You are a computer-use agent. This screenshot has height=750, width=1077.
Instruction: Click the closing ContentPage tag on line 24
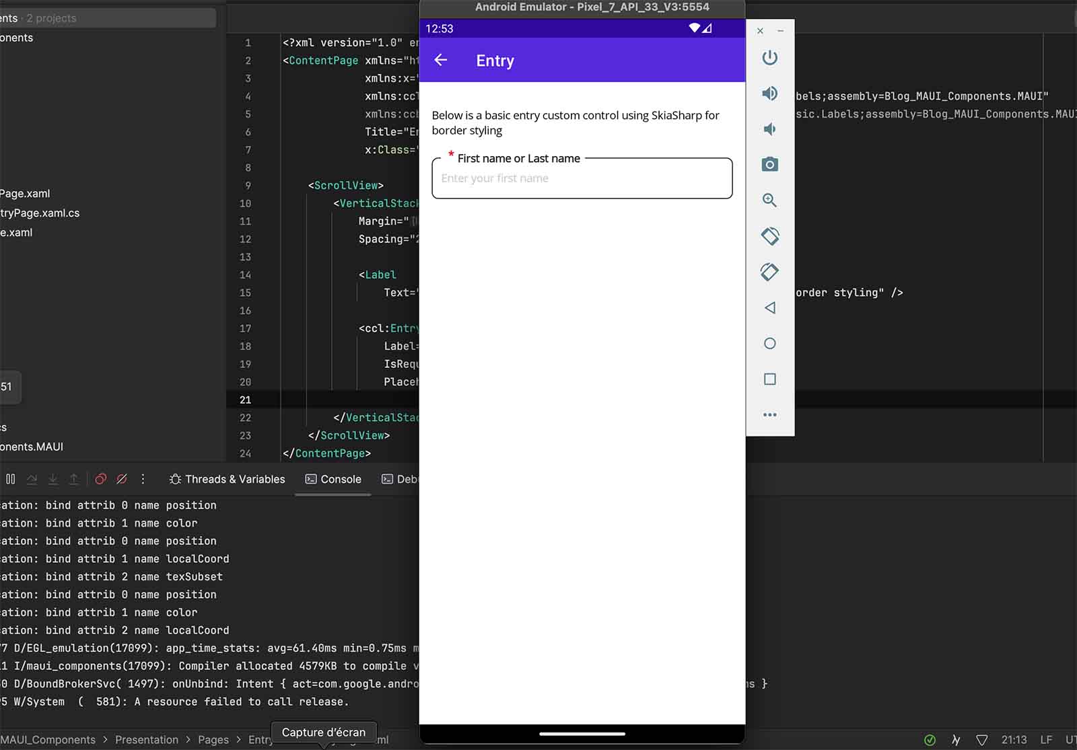[x=326, y=453]
